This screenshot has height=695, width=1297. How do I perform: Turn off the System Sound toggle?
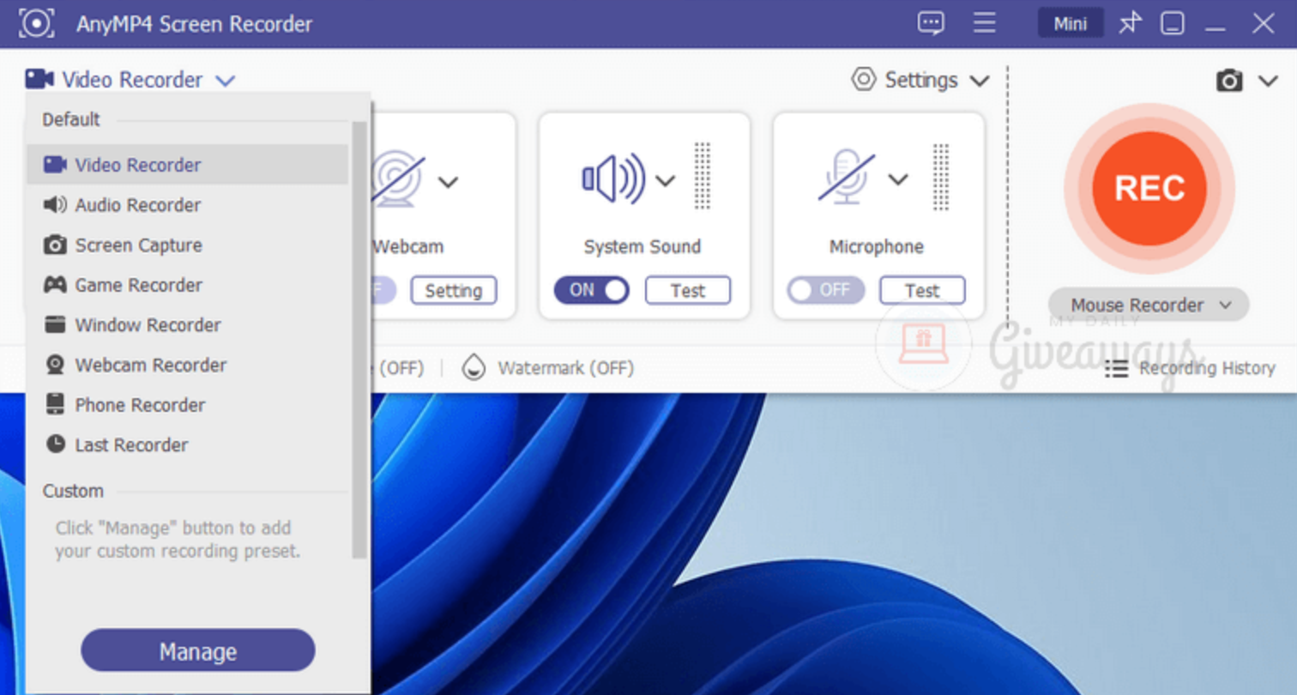(591, 290)
